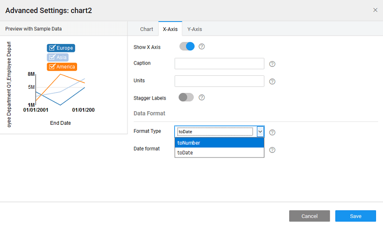Switch to the Chart tab
The height and width of the screenshot is (229, 383).
[x=147, y=29]
